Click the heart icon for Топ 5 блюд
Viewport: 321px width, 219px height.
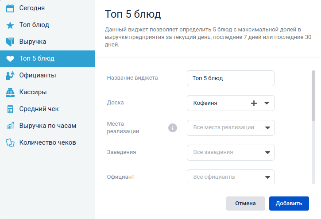[x=10, y=59]
